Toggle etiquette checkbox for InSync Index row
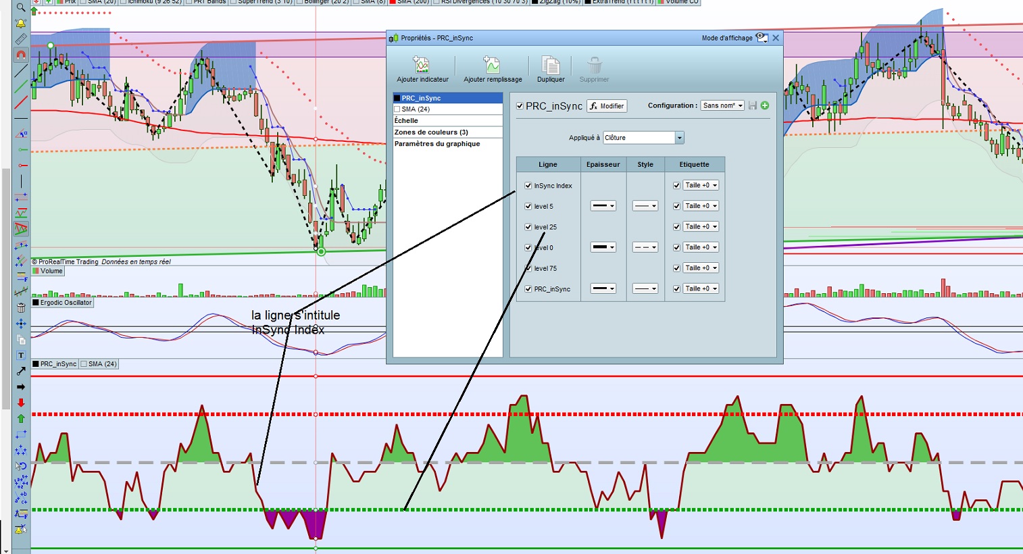1023x554 pixels. [676, 185]
